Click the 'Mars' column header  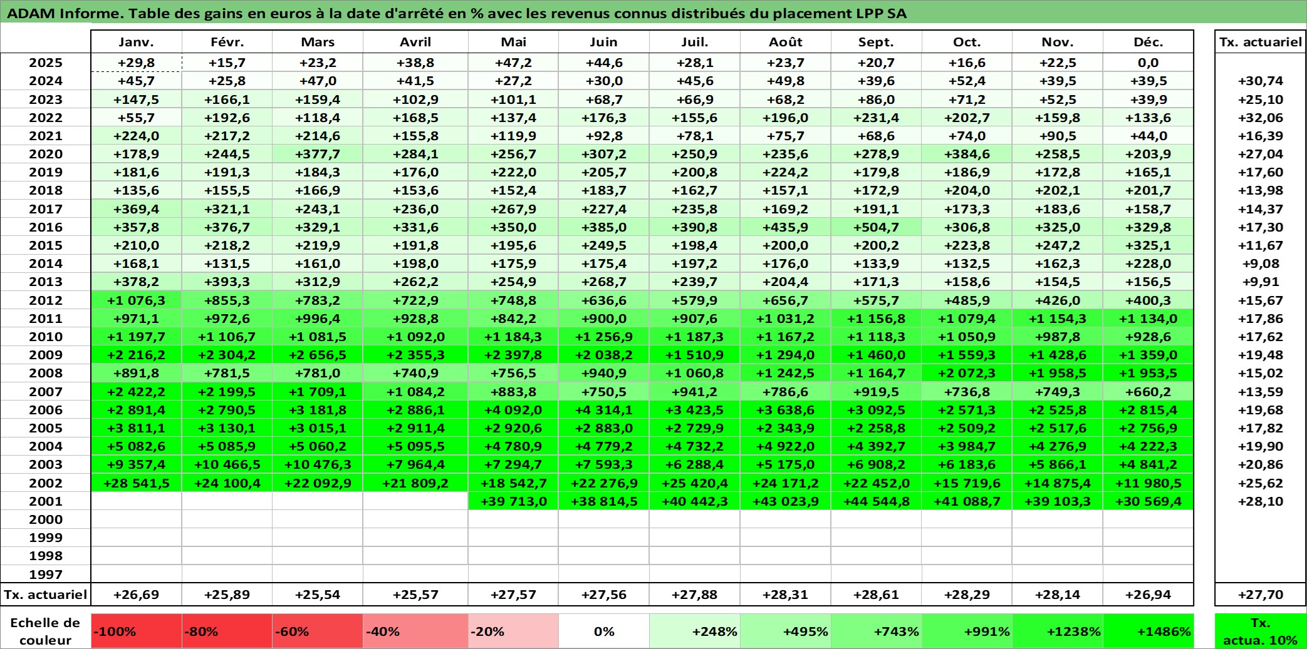pos(318,42)
